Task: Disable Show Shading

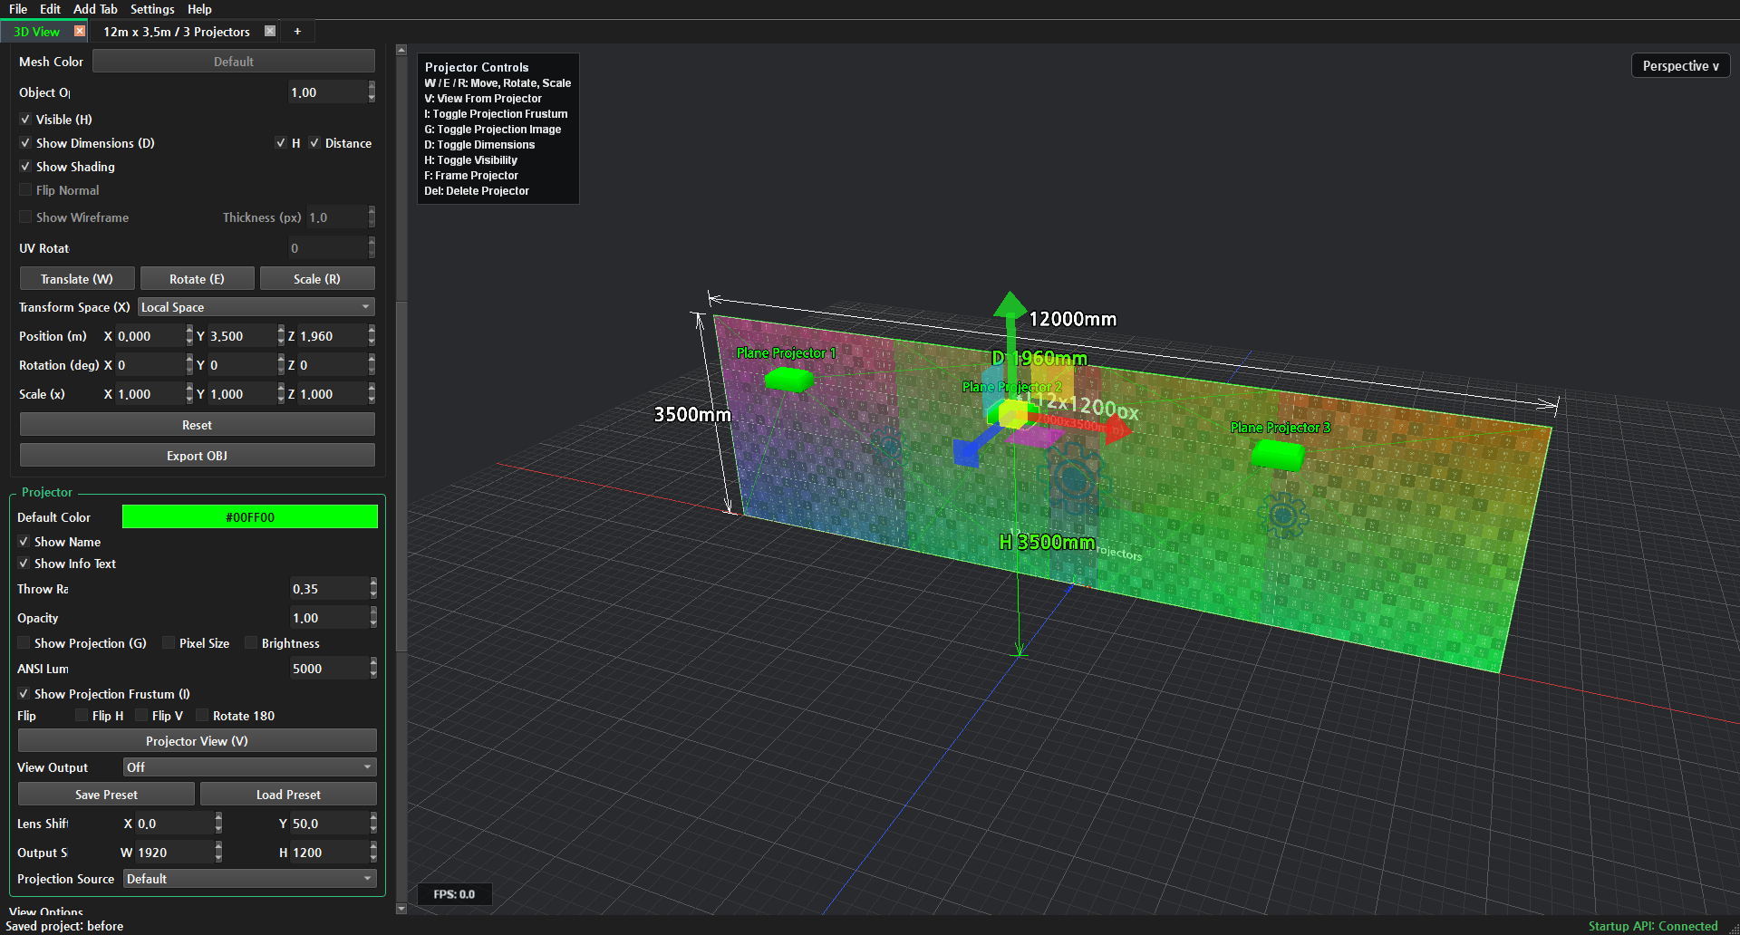Action: [25, 167]
